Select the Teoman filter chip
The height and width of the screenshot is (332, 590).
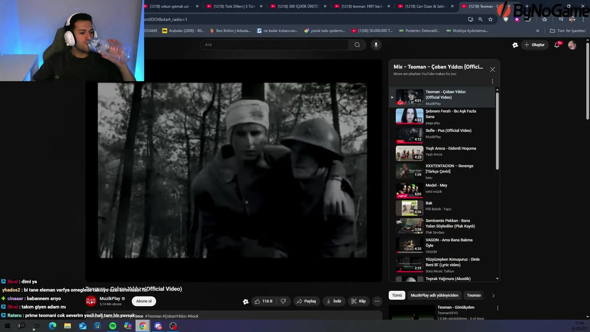click(474, 295)
